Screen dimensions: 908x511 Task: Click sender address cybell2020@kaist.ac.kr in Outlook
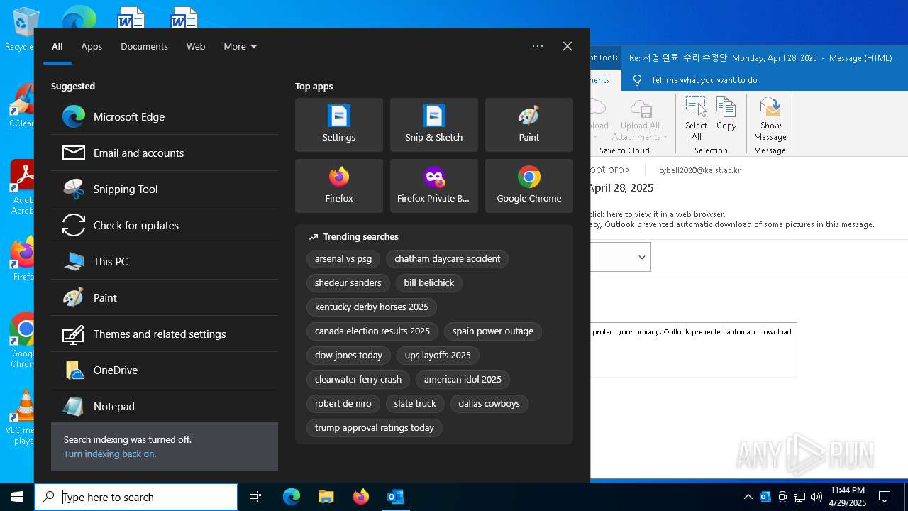(x=699, y=170)
